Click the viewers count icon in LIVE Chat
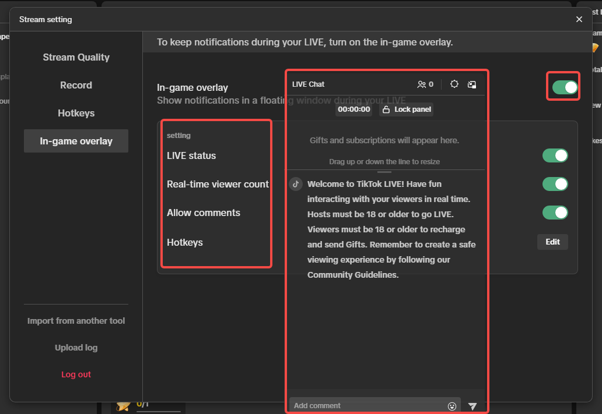Image resolution: width=602 pixels, height=414 pixels. (x=422, y=84)
